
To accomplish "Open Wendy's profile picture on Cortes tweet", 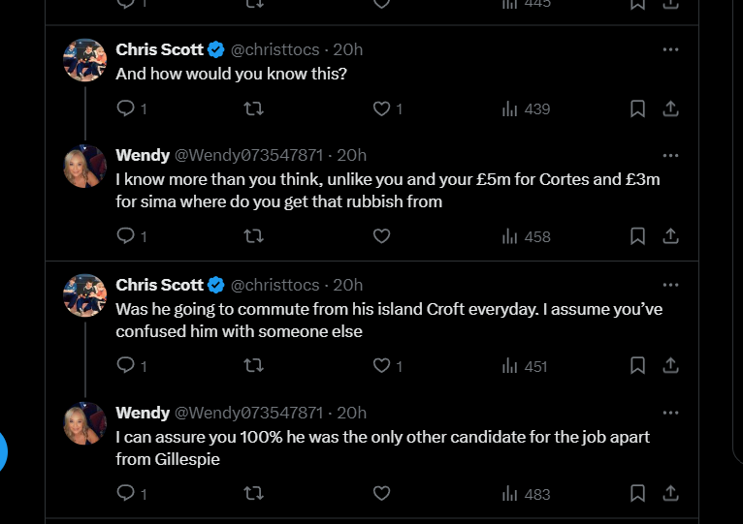I will (x=84, y=167).
